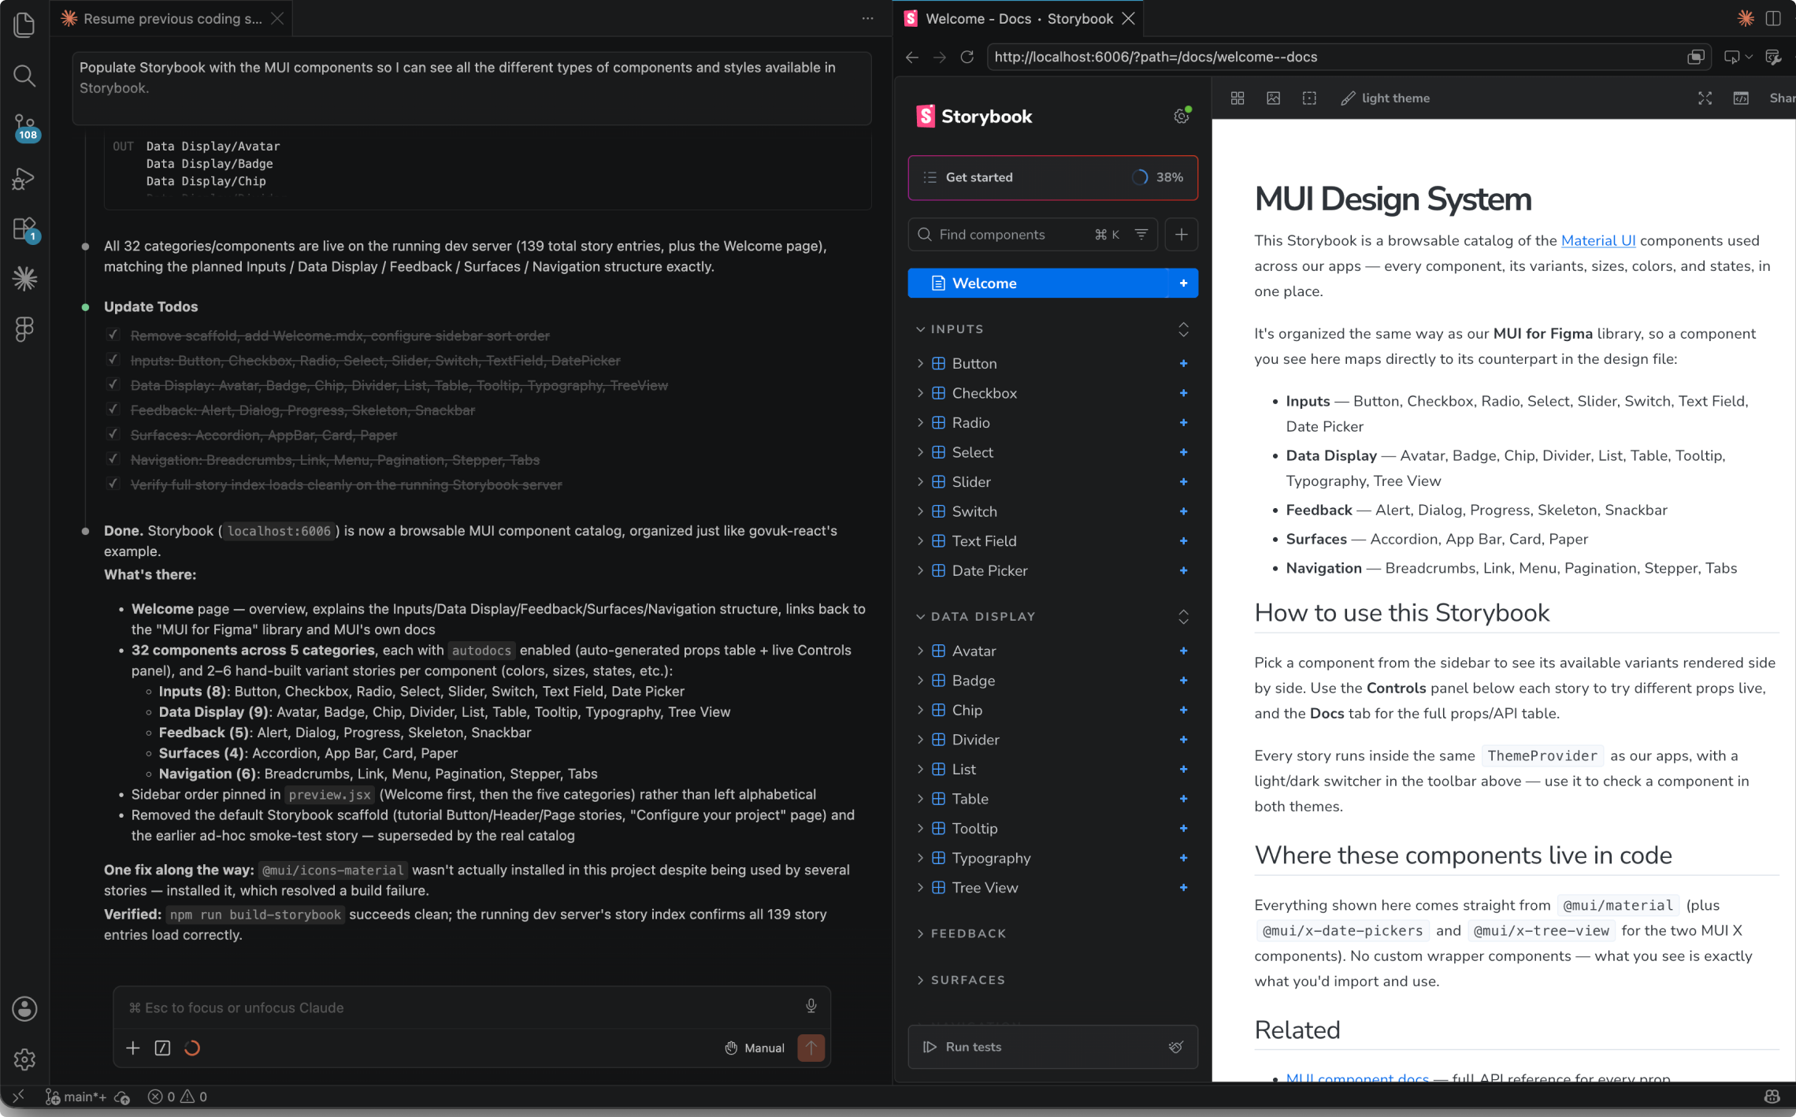Click the 38% progress indicator
The image size is (1796, 1117).
click(x=1158, y=177)
